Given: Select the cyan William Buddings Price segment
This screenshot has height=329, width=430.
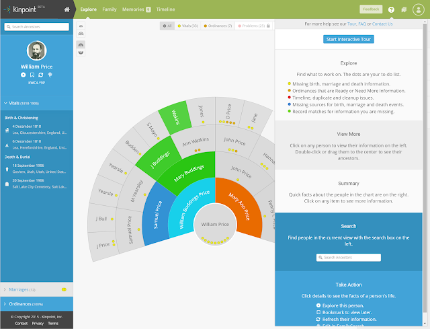Looking at the screenshot, I should coord(192,209).
